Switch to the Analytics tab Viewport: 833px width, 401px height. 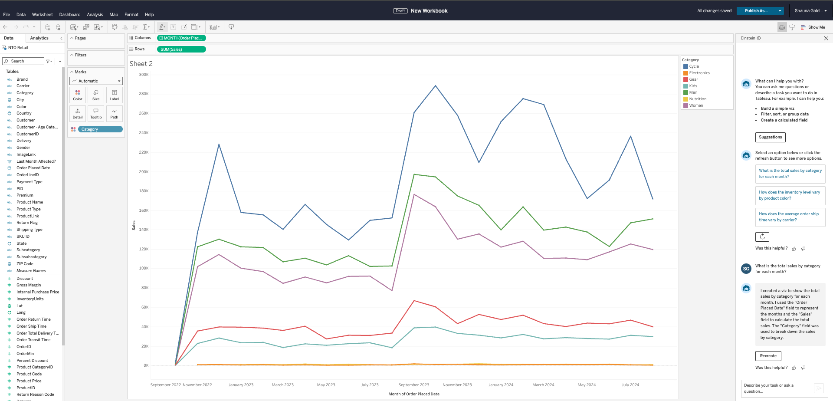tap(39, 38)
